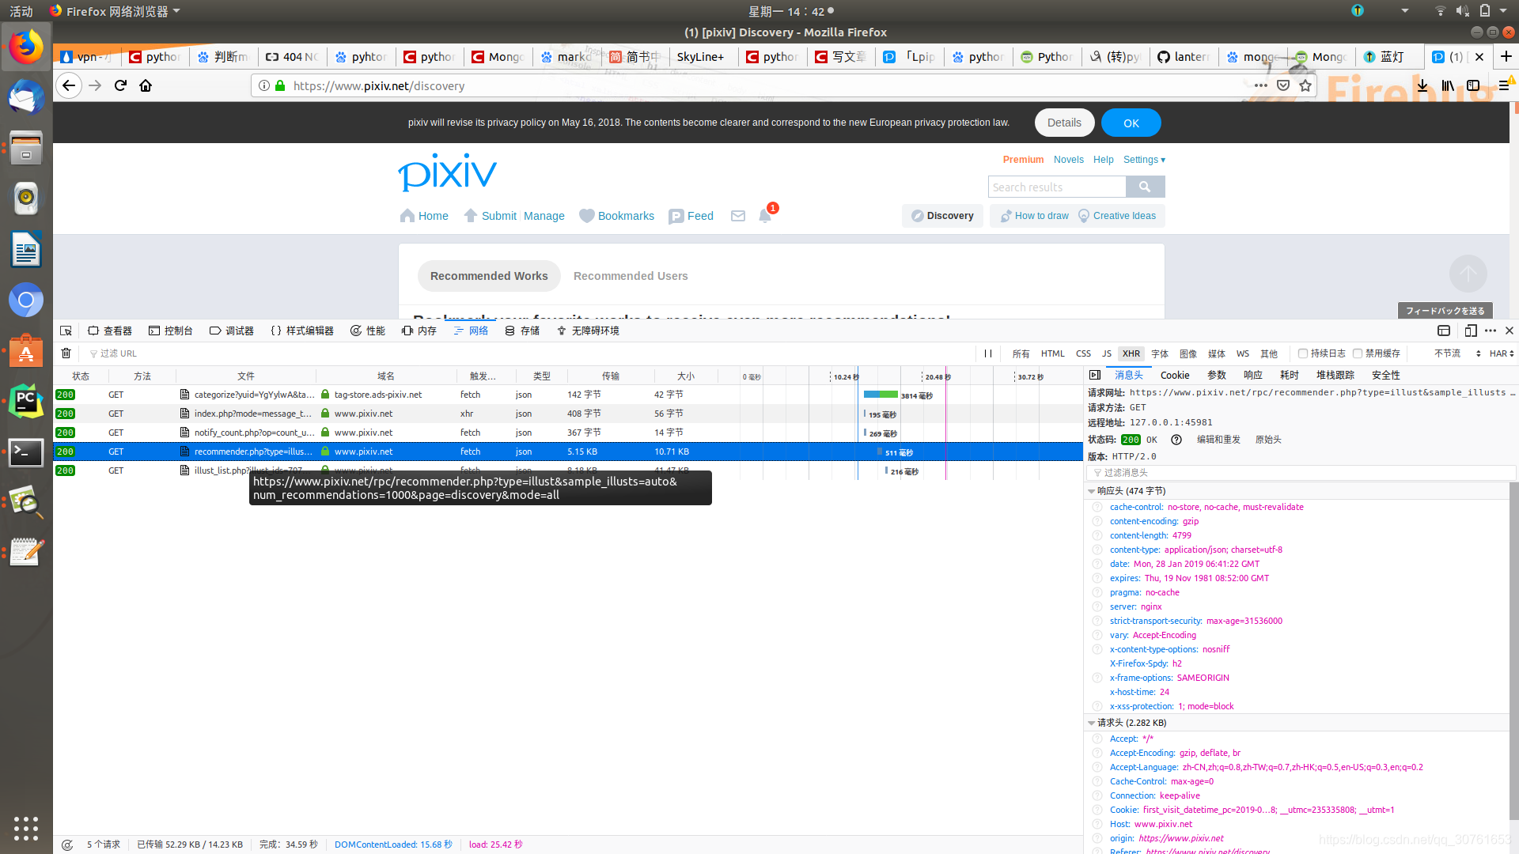The height and width of the screenshot is (854, 1519).
Task: Collapse the network details pane icon
Action: click(x=1095, y=375)
